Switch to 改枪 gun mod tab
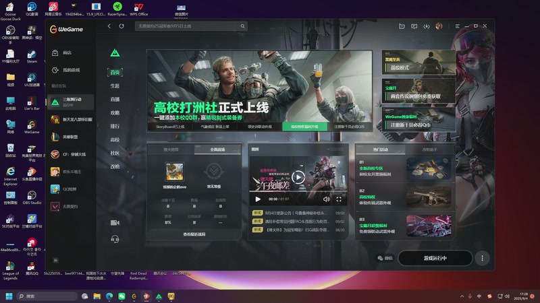This screenshot has height=303, width=540. 115,166
